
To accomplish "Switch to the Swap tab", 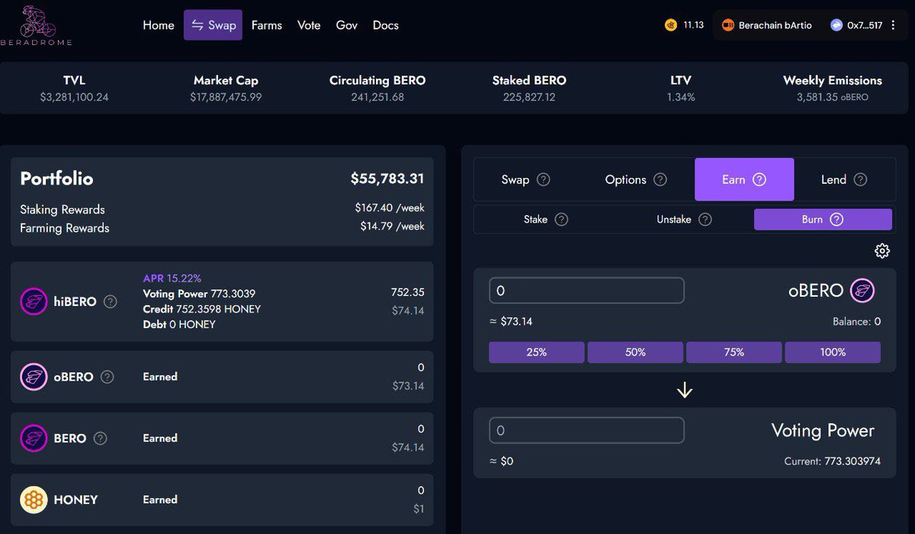I will 525,180.
